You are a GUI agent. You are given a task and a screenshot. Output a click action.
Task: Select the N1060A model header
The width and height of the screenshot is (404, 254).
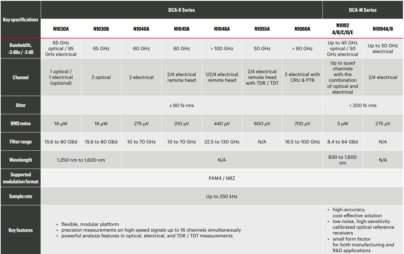click(302, 29)
